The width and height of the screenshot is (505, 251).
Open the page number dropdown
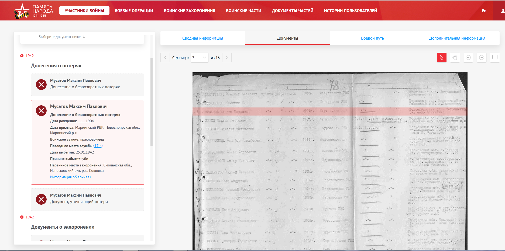[x=199, y=58]
